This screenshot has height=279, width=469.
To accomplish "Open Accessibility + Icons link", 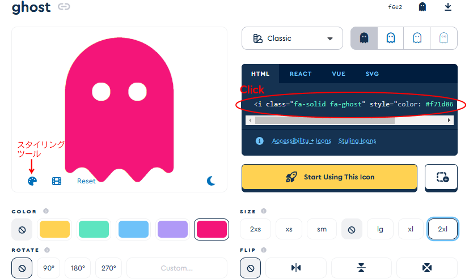I will point(301,140).
